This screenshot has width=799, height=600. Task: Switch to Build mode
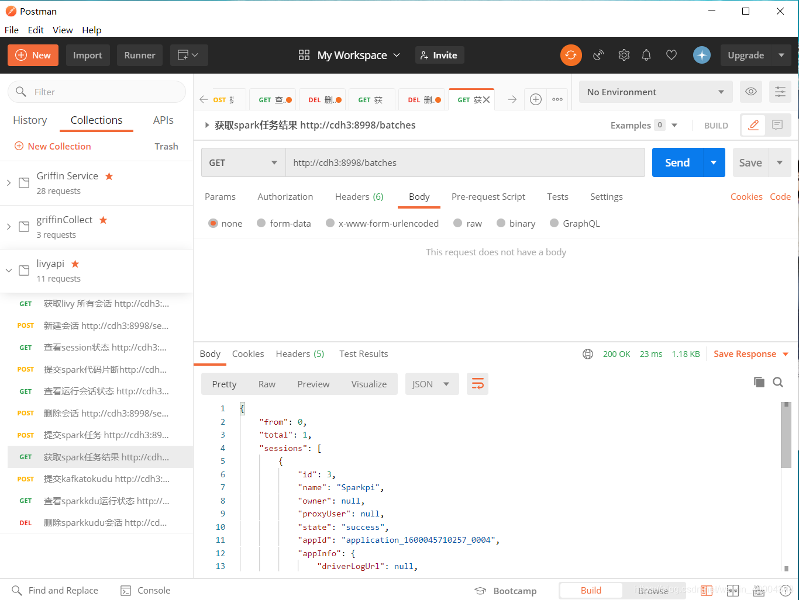click(591, 590)
